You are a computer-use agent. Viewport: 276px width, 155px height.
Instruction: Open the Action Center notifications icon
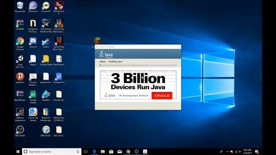click(257, 152)
